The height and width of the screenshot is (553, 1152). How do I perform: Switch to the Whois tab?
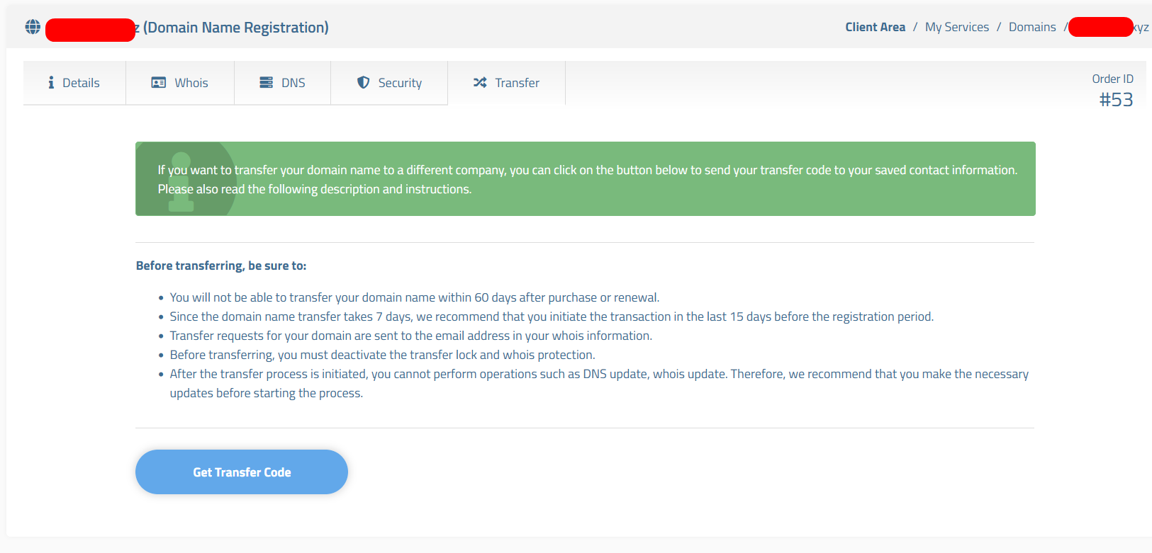[x=180, y=83]
